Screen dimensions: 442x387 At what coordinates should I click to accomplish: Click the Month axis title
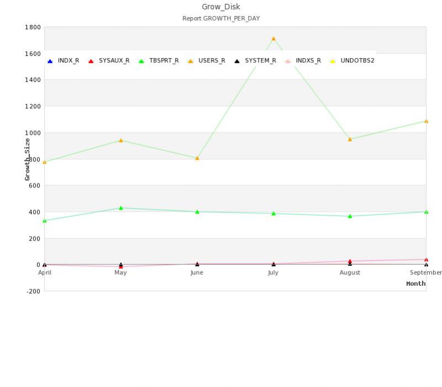coord(416,284)
